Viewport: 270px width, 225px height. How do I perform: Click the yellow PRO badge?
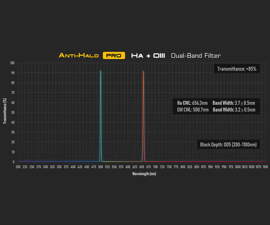[114, 55]
